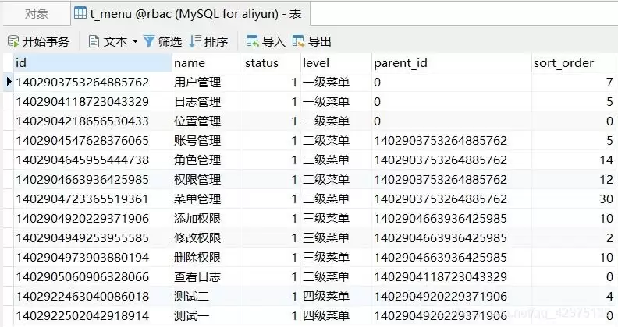Click the 排序 label in the toolbar
This screenshot has width=618, height=327.
click(x=216, y=42)
